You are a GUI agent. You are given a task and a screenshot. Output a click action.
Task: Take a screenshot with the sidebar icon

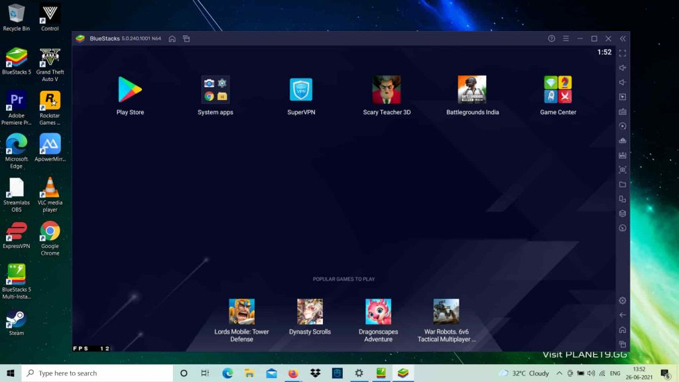623,170
